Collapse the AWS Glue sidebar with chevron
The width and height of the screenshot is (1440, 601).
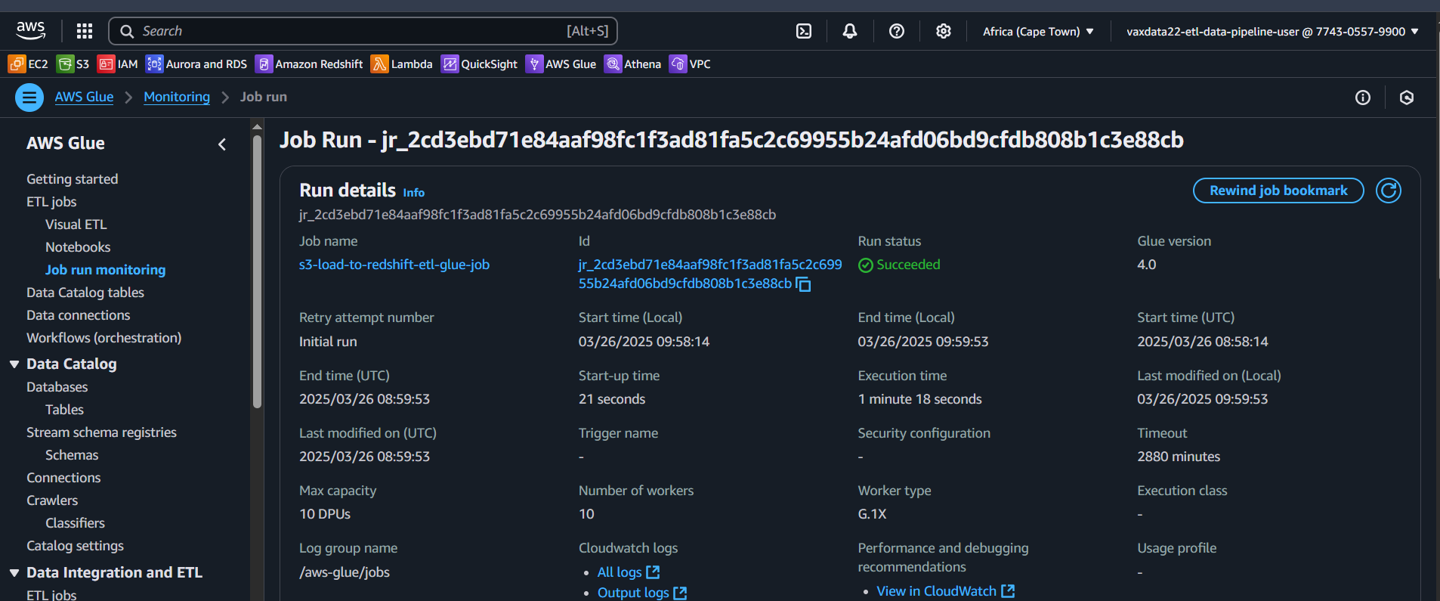pos(222,144)
